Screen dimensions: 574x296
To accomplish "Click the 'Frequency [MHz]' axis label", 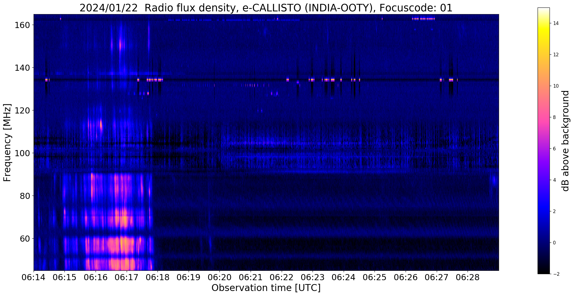I will click(7, 143).
